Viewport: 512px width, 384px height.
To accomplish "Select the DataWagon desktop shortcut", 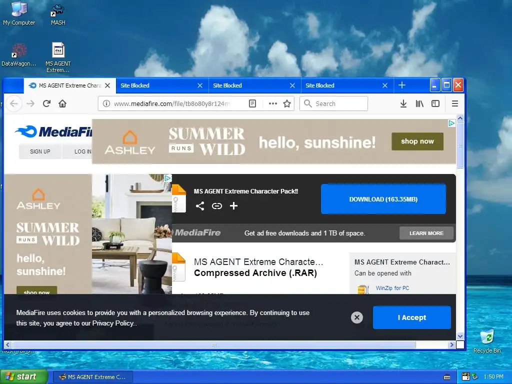I will [x=19, y=55].
